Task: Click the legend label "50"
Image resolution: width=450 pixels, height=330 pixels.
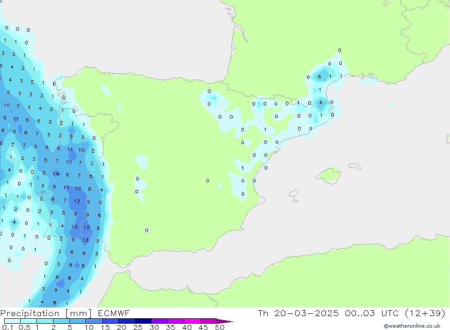Action: (x=220, y=327)
